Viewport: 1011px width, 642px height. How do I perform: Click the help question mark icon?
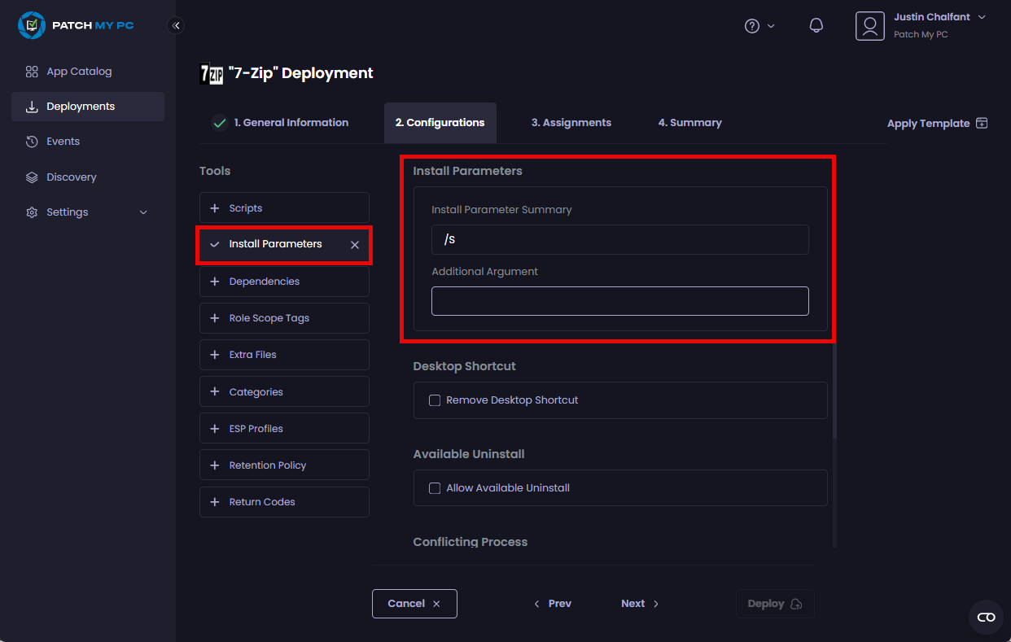point(752,26)
